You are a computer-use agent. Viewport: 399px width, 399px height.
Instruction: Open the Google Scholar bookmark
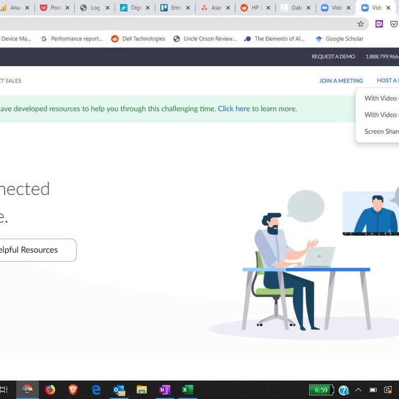click(x=340, y=39)
